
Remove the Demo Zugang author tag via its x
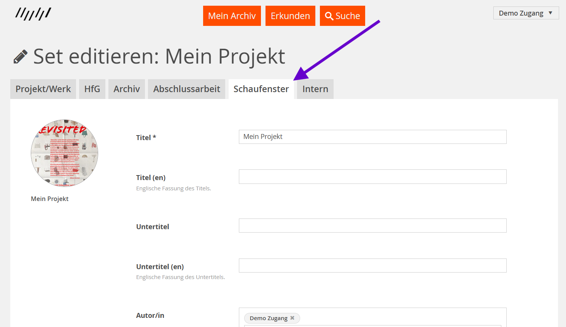coord(292,318)
